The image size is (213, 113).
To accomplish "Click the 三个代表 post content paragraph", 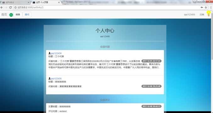I will click(x=104, y=64).
